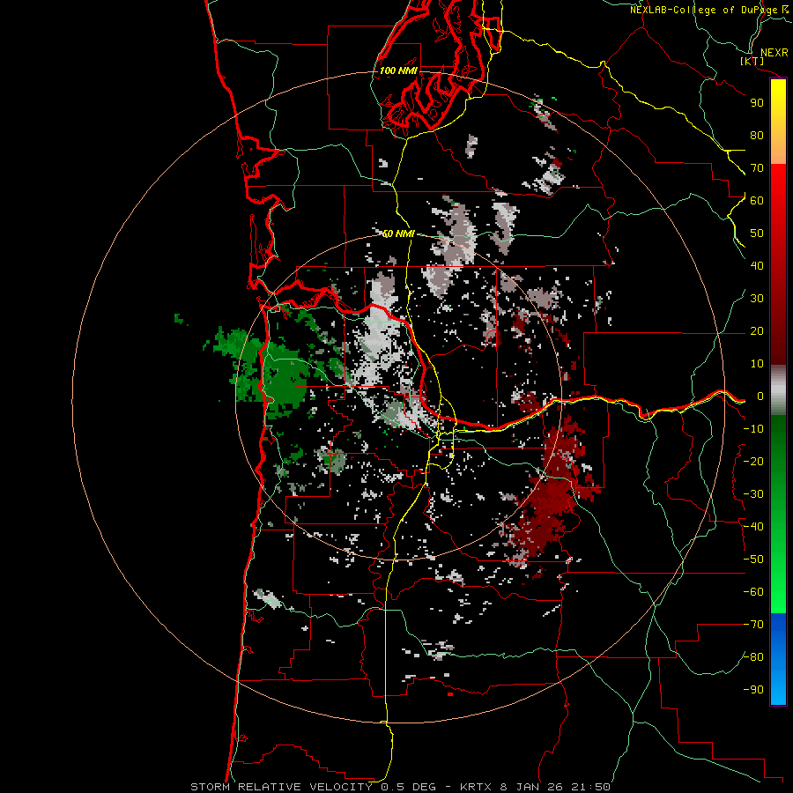The height and width of the screenshot is (793, 793).
Task: Pick the blue segment of the color bar
Action: coord(778,659)
